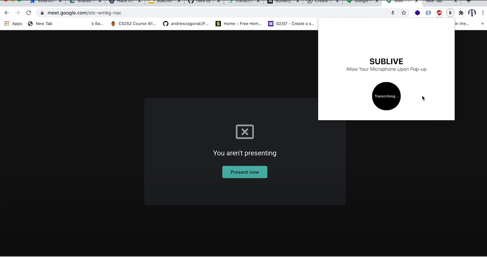This screenshot has height=257, width=487.
Task: Open the Chrome profile avatar
Action: (x=472, y=13)
